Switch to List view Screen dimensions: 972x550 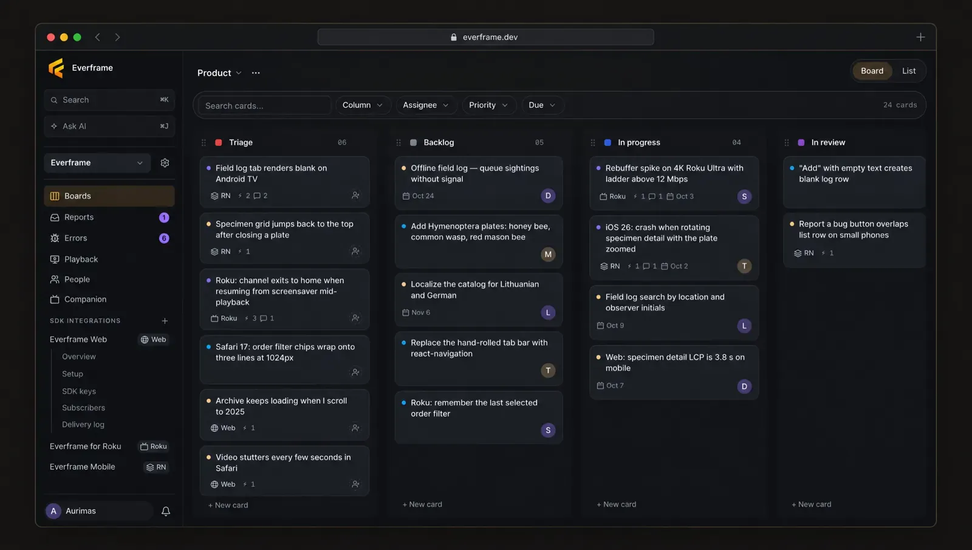click(909, 71)
